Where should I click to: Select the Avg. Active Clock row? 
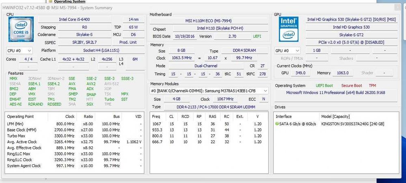click(74, 142)
